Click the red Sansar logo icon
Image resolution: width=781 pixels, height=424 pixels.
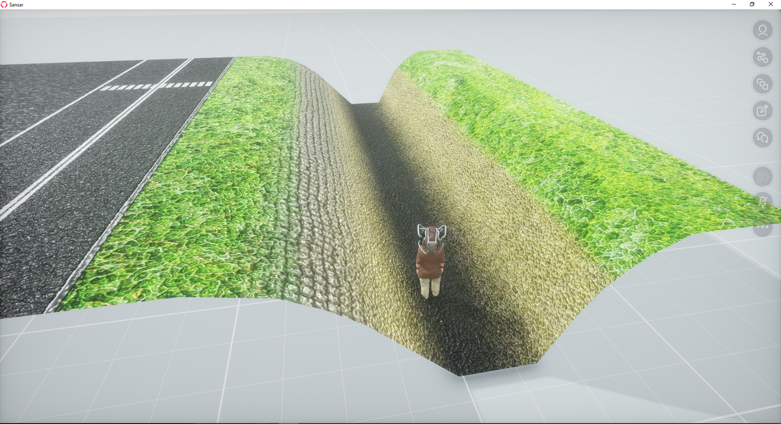tap(5, 5)
